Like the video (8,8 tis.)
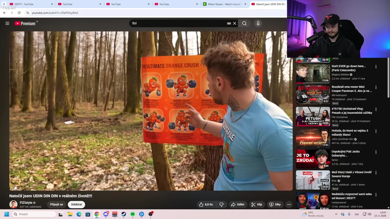The height and width of the screenshot is (219, 390). (x=206, y=204)
